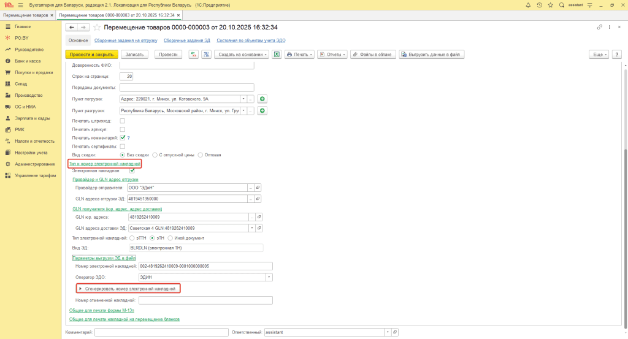Uncheck Электронная накладная checkbox
The height and width of the screenshot is (339, 628).
(x=132, y=170)
